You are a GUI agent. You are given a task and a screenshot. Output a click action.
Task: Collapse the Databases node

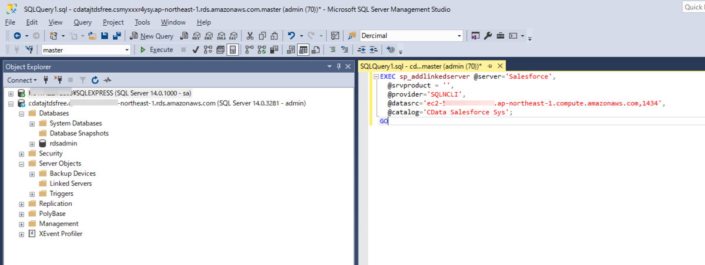tap(21, 113)
